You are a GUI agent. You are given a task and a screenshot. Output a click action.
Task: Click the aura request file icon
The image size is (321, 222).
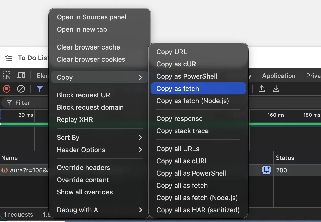4,170
